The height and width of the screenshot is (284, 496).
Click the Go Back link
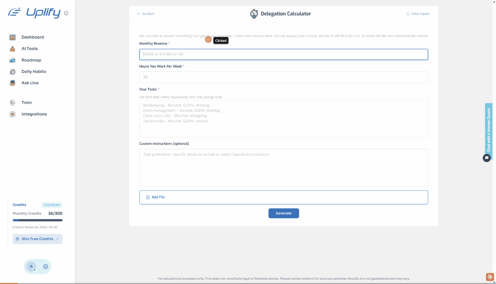(x=146, y=14)
